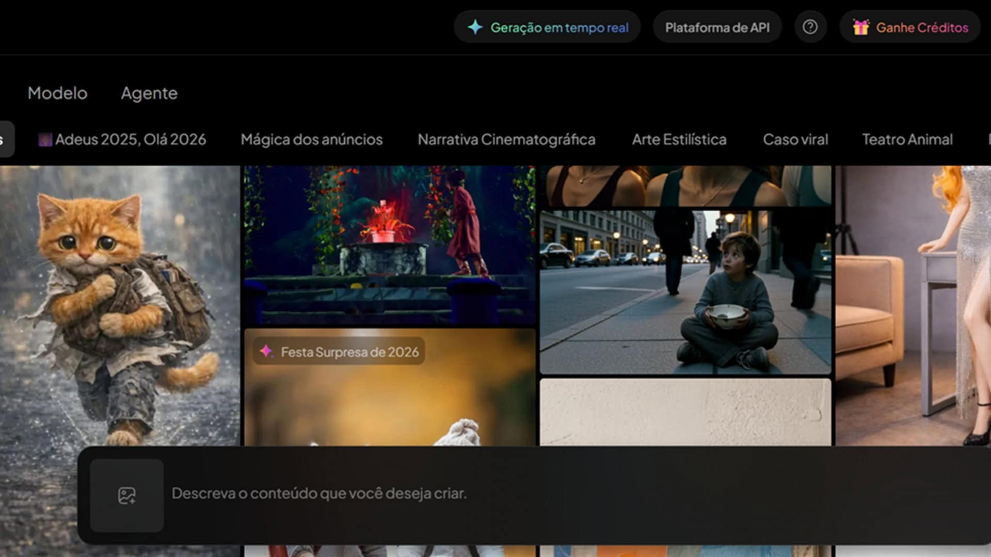
Task: Click the gift icon beside Ganhe Créditos
Action: [x=860, y=27]
